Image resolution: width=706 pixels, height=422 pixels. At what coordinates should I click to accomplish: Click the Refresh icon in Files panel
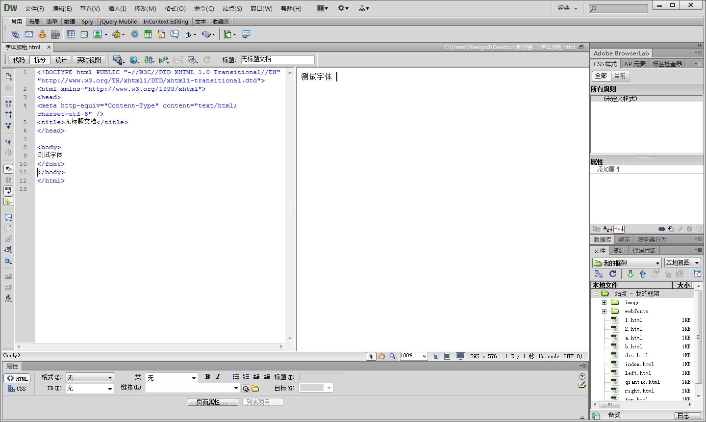613,274
